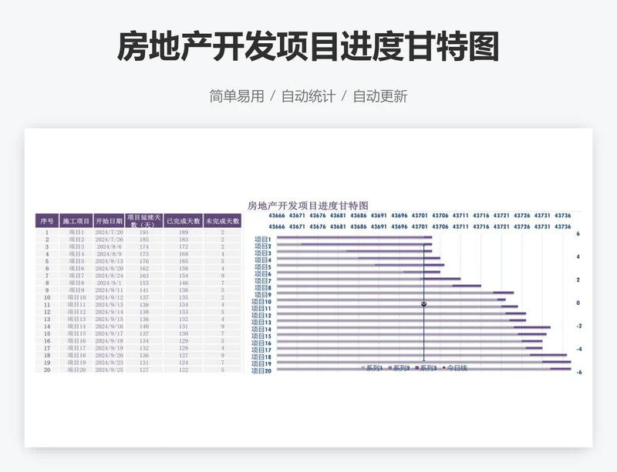Click the 项目14 label on the chart axis
The image size is (617, 472).
point(261,330)
